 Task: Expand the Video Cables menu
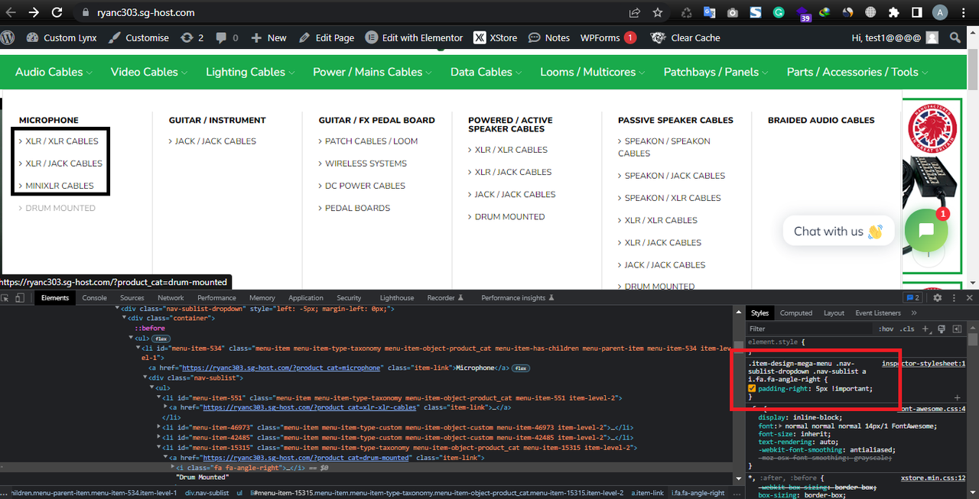tap(148, 72)
